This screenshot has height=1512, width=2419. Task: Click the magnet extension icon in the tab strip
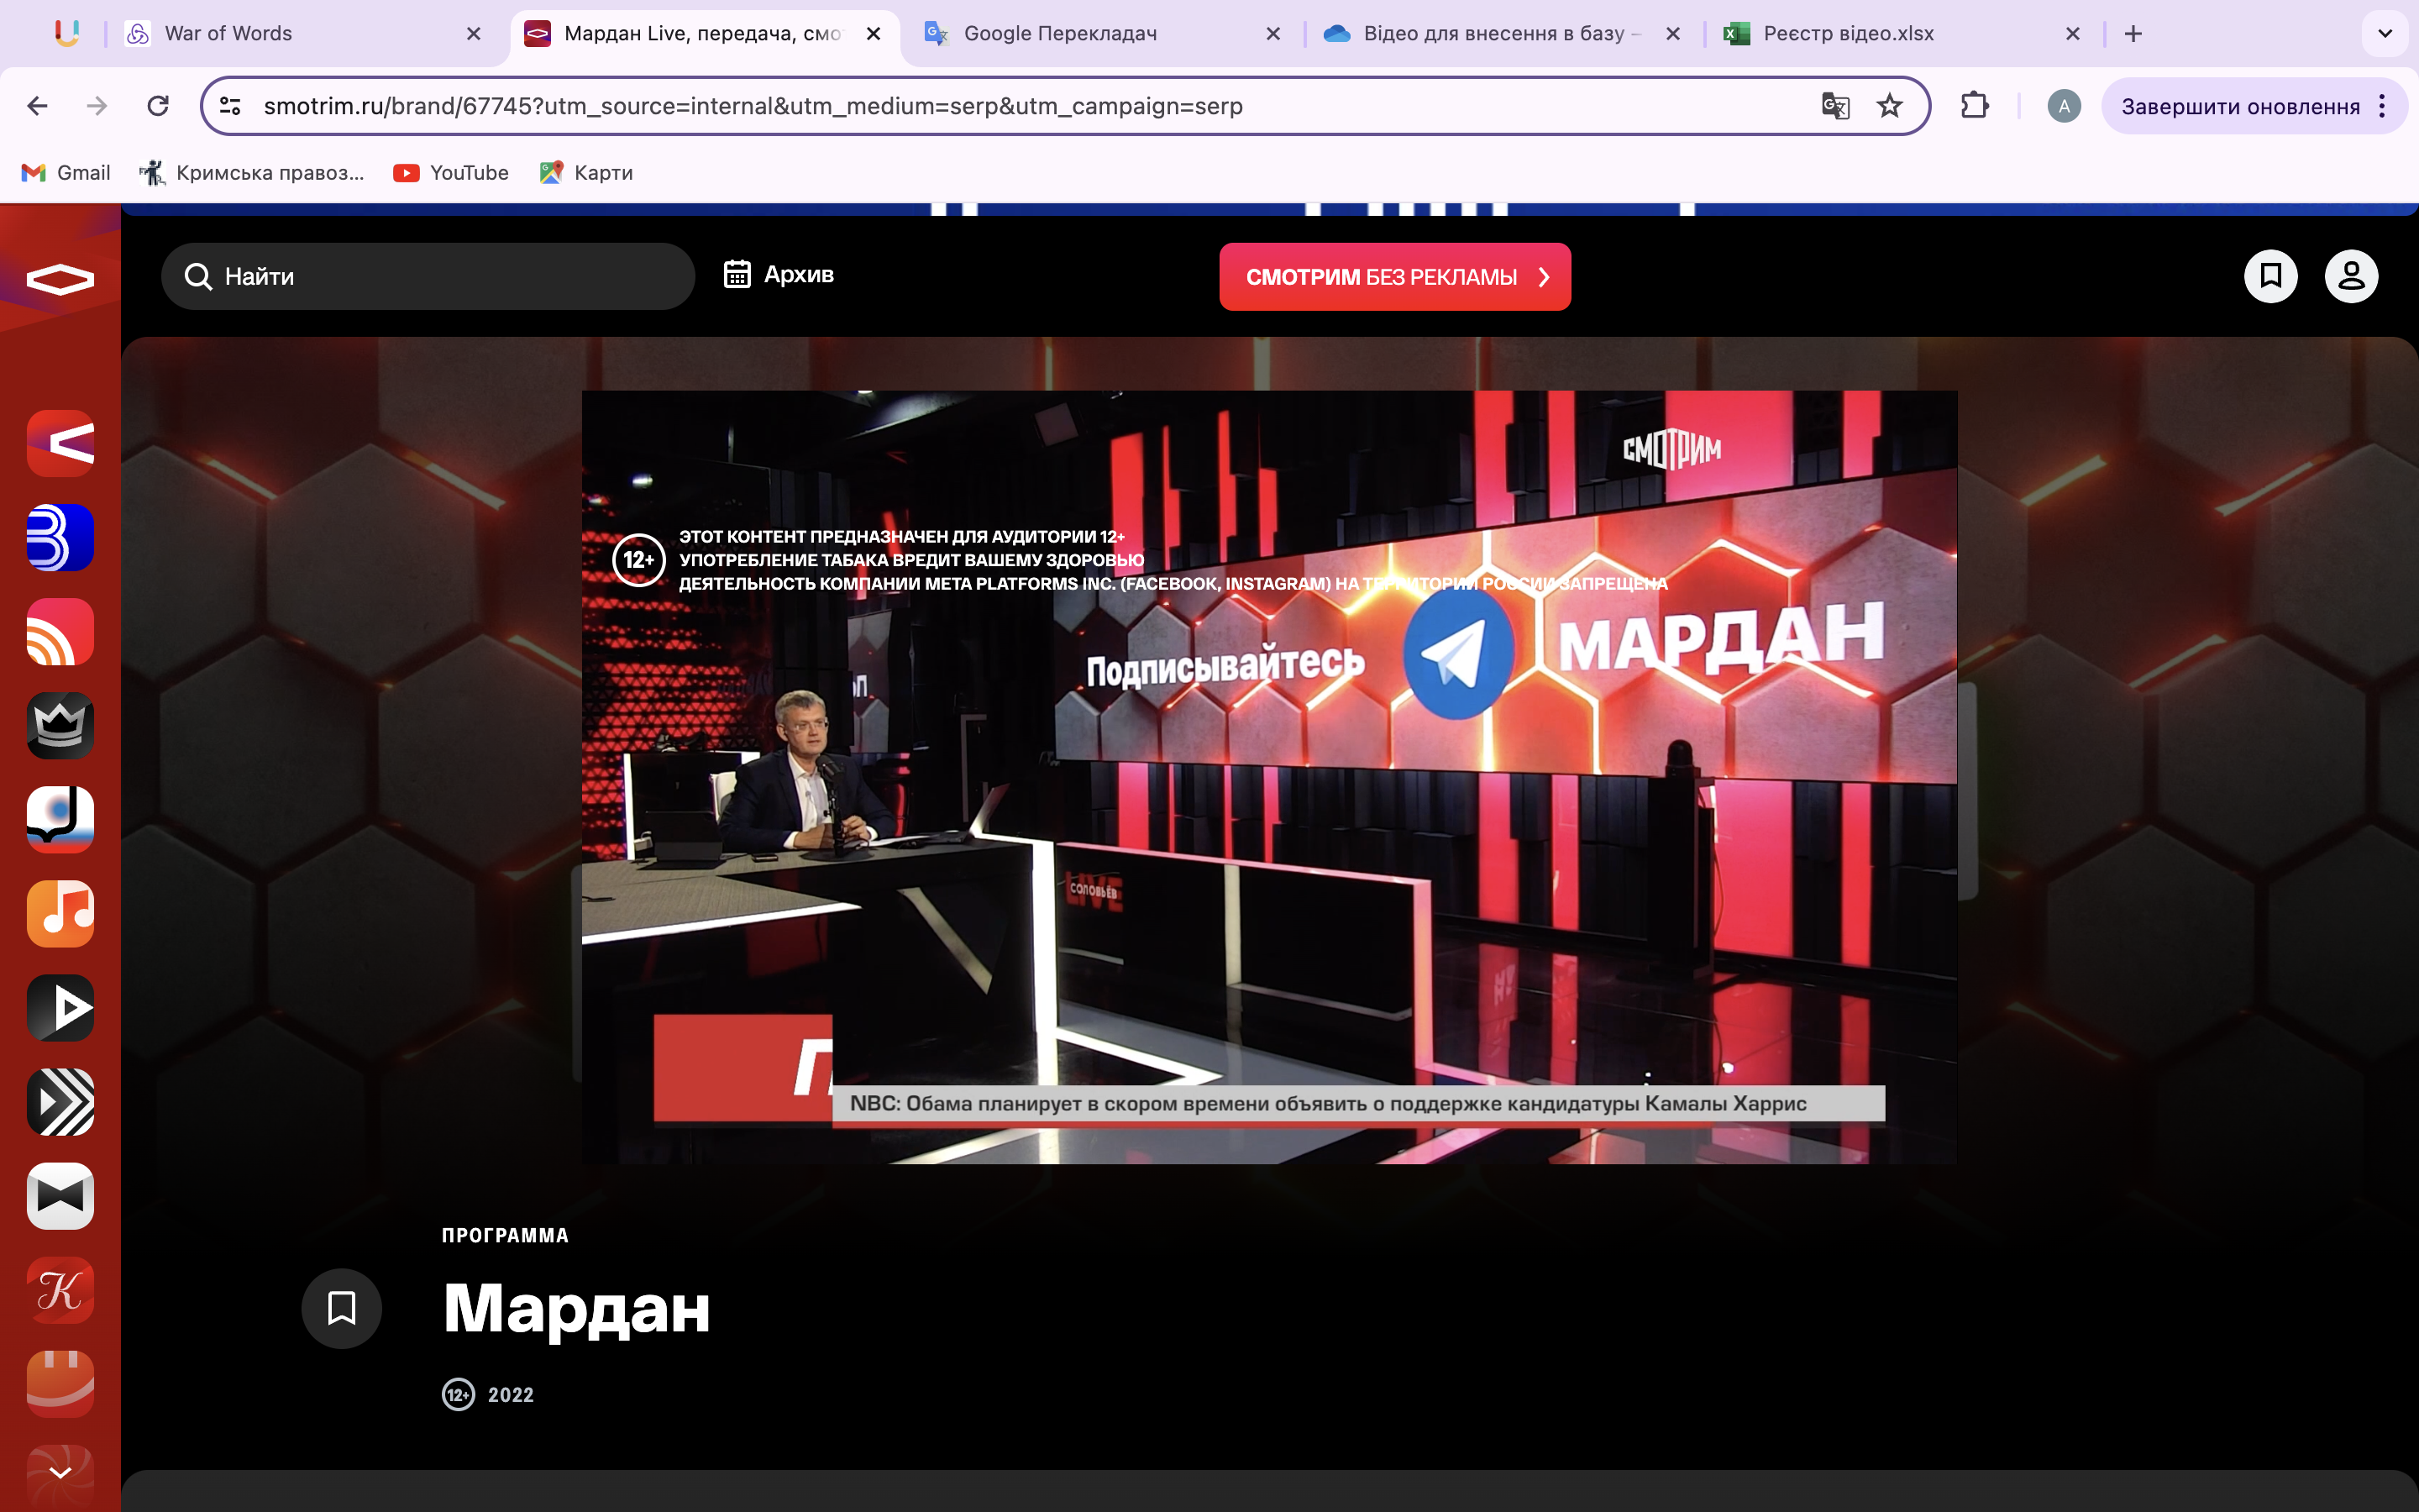pyautogui.click(x=67, y=34)
